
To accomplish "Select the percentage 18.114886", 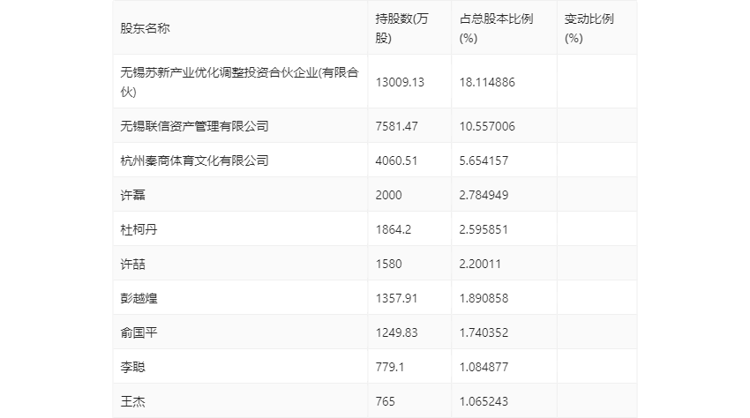I will (x=487, y=82).
